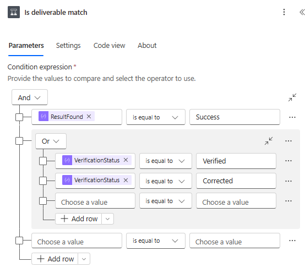305x273 pixels.
Task: Open more options for last empty row
Action: point(292,241)
